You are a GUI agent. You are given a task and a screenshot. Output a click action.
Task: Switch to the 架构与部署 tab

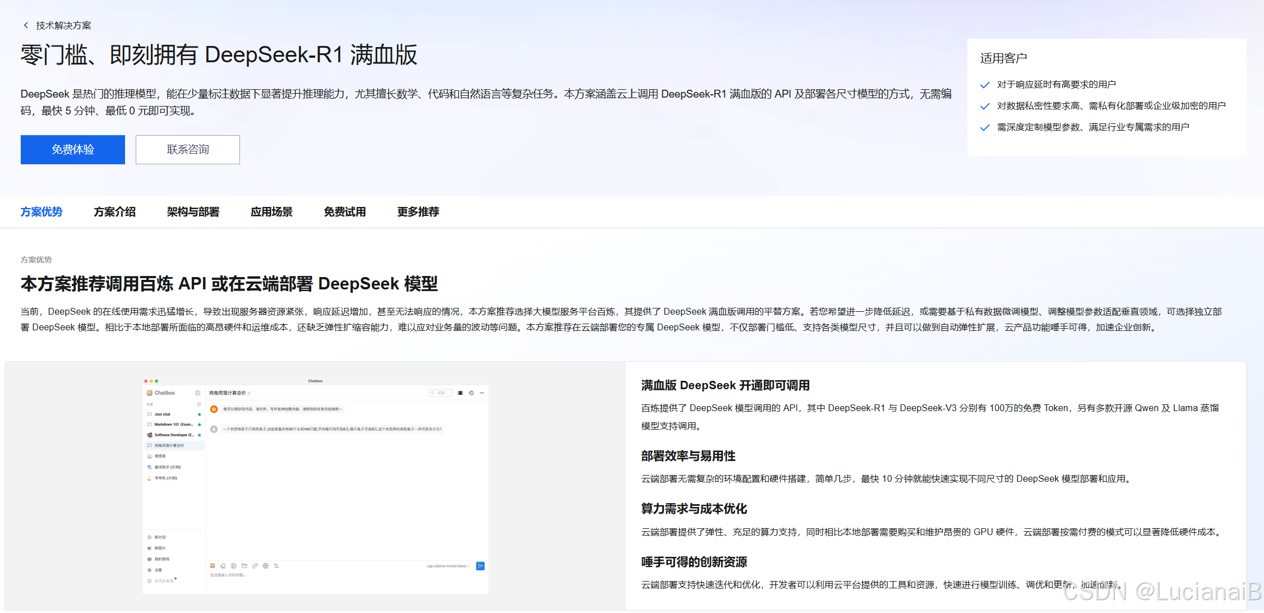[193, 212]
